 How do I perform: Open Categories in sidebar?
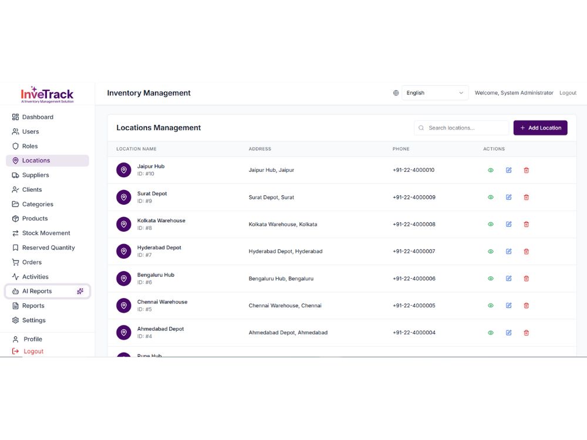point(47,204)
